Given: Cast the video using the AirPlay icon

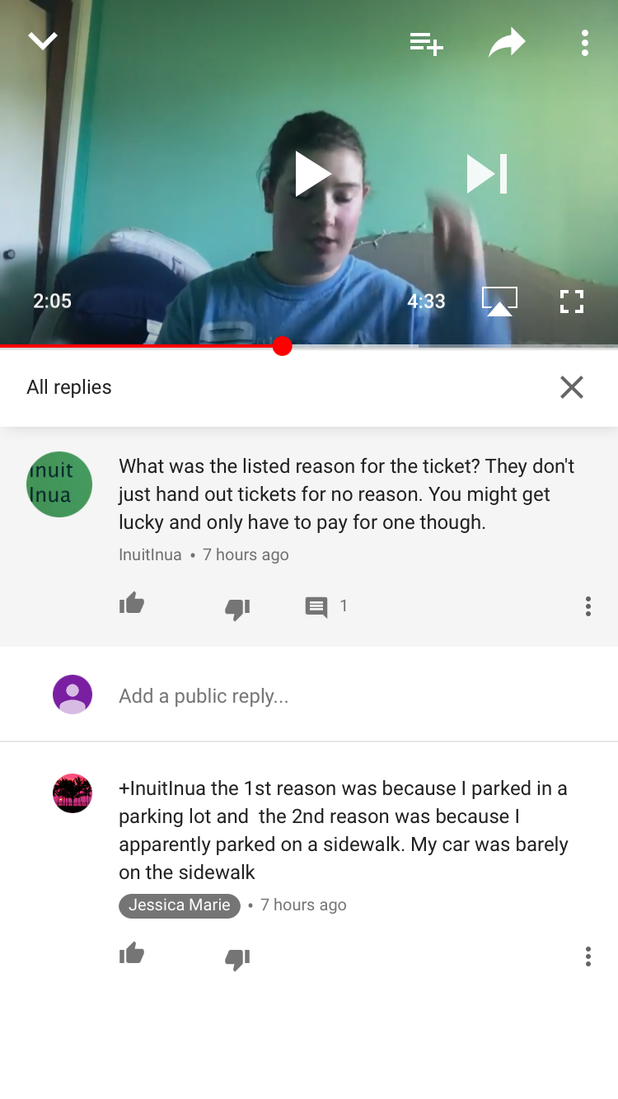Looking at the screenshot, I should coord(499,302).
